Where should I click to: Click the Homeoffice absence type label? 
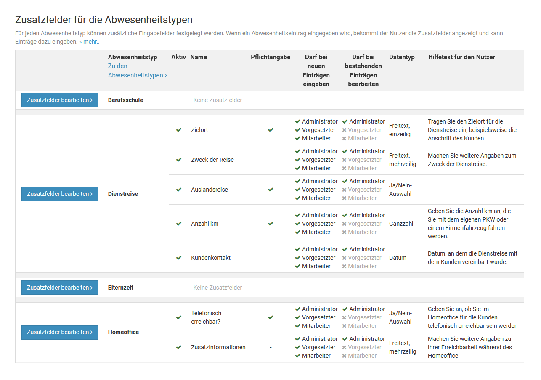point(123,332)
